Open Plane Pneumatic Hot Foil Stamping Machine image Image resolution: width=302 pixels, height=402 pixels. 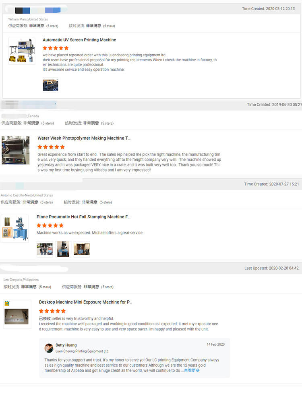coord(15,229)
